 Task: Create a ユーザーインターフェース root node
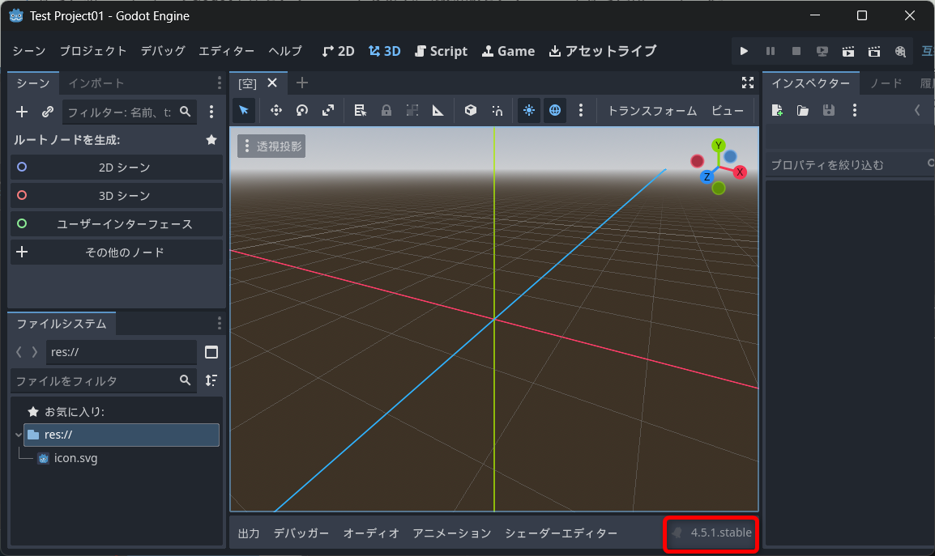[117, 224]
